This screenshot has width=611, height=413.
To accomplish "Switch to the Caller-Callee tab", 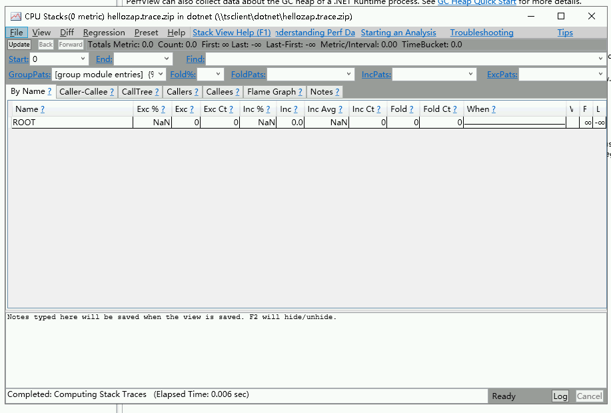I will 85,91.
